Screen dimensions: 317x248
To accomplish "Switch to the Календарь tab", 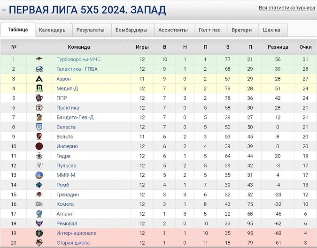I will coord(52,30).
